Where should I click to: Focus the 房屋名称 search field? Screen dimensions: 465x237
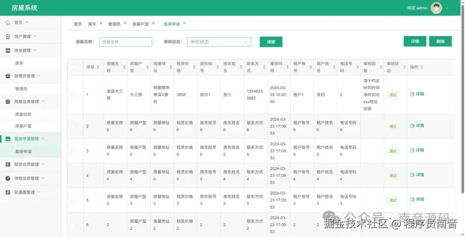point(125,42)
